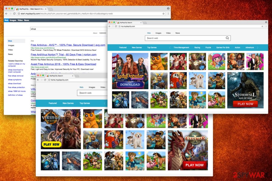Image resolution: width=272 pixels, height=181 pixels.
Task: Click the MyPlayCity favicon on the front tab
Action: [x=47, y=76]
